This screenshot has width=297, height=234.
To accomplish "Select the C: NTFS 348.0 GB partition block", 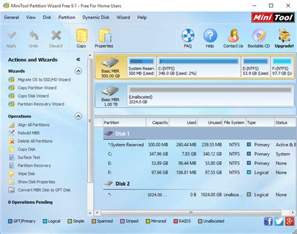I will 199,67.
